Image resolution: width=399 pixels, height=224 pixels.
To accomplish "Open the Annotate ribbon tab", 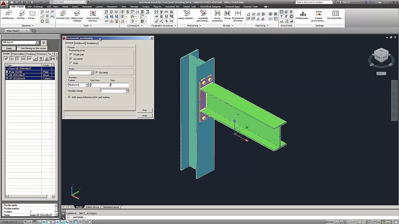I will pyautogui.click(x=87, y=7).
